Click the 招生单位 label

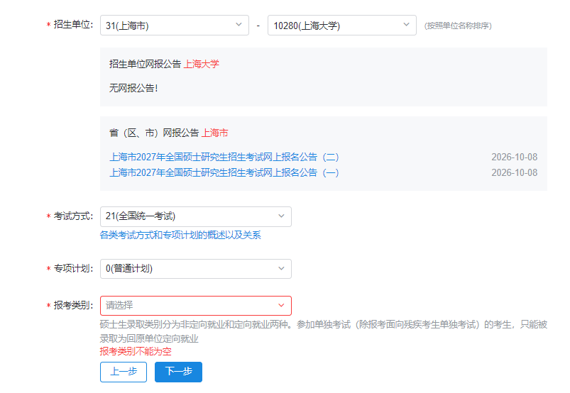coord(73,24)
